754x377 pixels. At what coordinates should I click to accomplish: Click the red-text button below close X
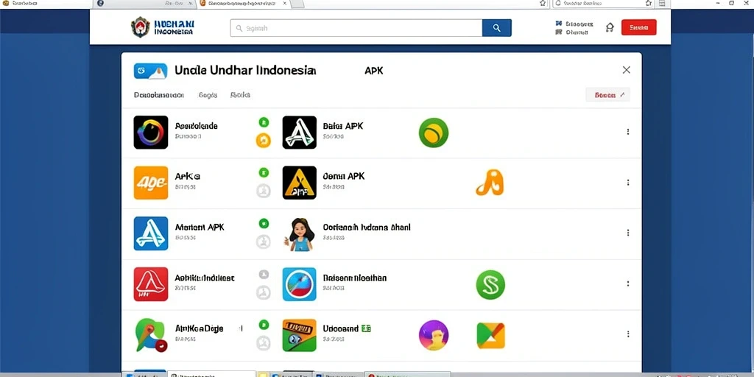coord(607,95)
